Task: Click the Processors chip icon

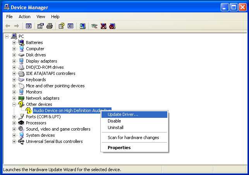Action: tap(21, 123)
